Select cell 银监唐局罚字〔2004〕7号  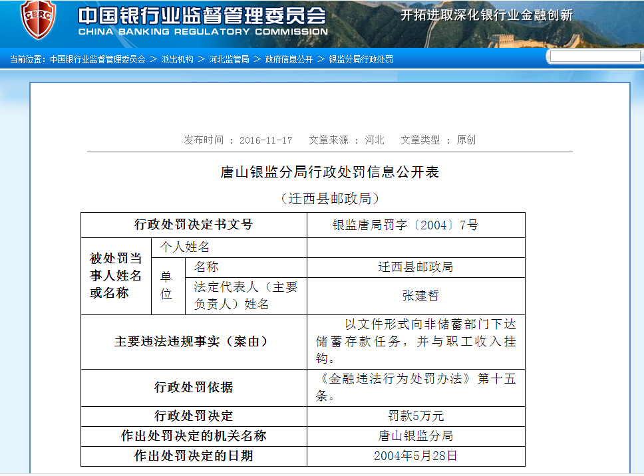pyautogui.click(x=416, y=225)
